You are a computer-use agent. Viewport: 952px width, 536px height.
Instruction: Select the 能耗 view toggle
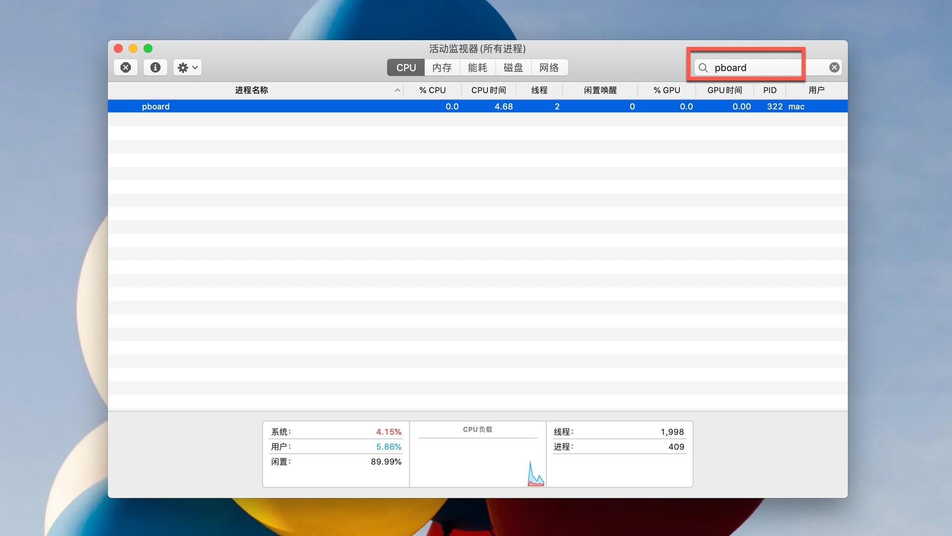coord(477,67)
